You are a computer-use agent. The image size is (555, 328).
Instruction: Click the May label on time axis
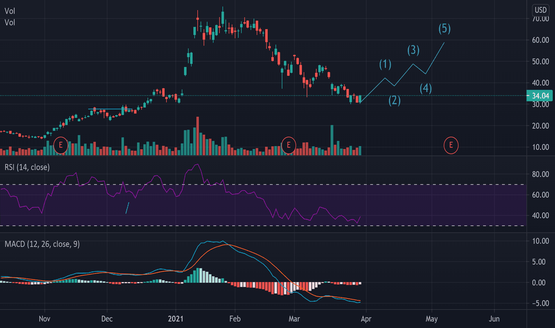coord(432,319)
